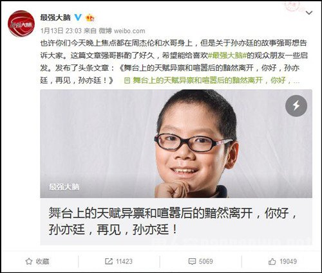Viewport: 322px width, 273px height.
Task: Click the lightning bolt article icon
Action: tap(296, 106)
